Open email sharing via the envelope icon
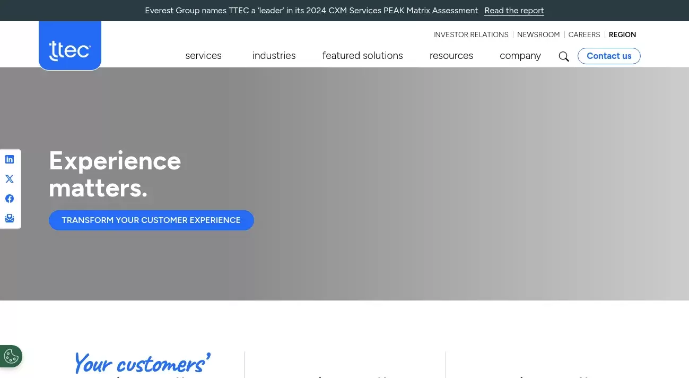The image size is (689, 378). [x=10, y=218]
